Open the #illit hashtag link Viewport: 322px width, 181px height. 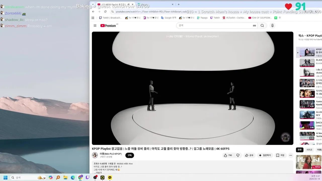[126, 164]
